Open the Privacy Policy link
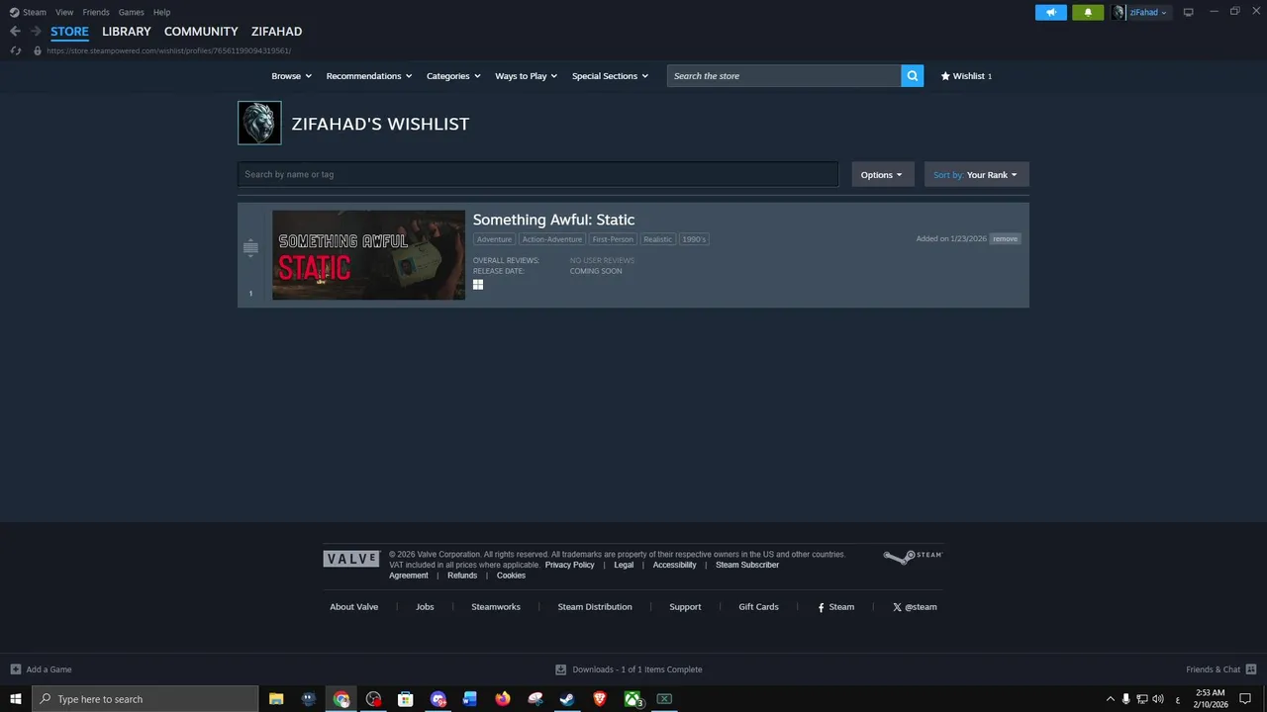The width and height of the screenshot is (1267, 712). tap(569, 565)
